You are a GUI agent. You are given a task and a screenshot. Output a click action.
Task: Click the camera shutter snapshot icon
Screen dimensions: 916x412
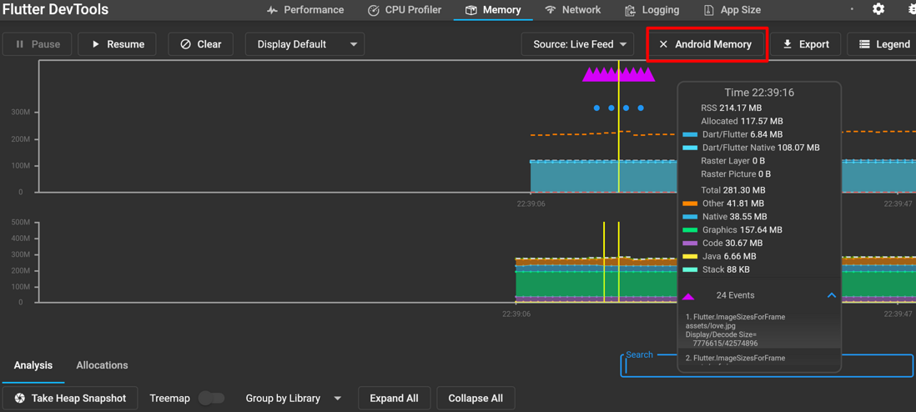click(x=20, y=399)
